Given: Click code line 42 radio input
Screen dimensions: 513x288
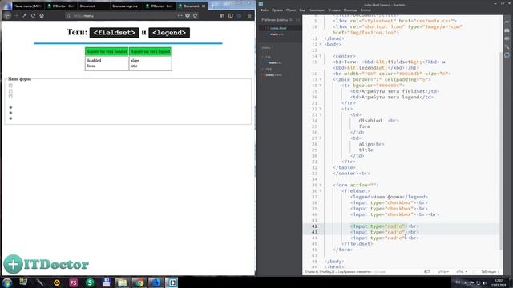Looking at the screenshot, I should (x=384, y=226).
